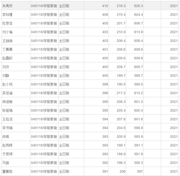Select the value 207.6
This screenshot has width=180, height=176.
pos(121,119)
